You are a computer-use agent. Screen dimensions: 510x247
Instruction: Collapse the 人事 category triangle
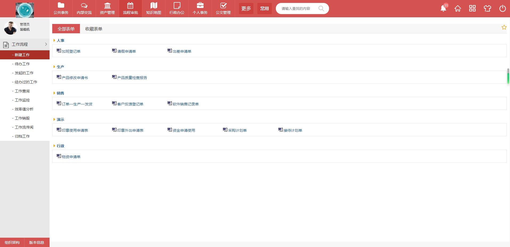coord(54,40)
